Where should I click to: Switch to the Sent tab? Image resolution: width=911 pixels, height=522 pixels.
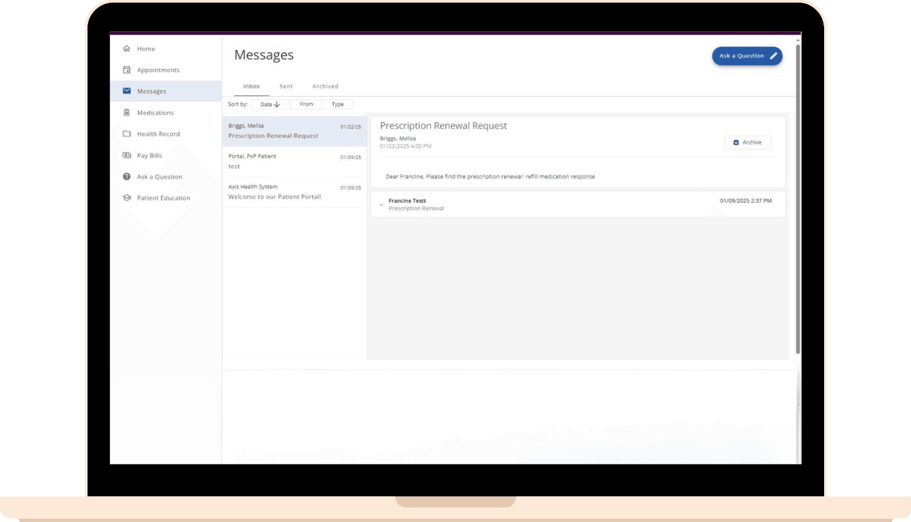point(286,86)
